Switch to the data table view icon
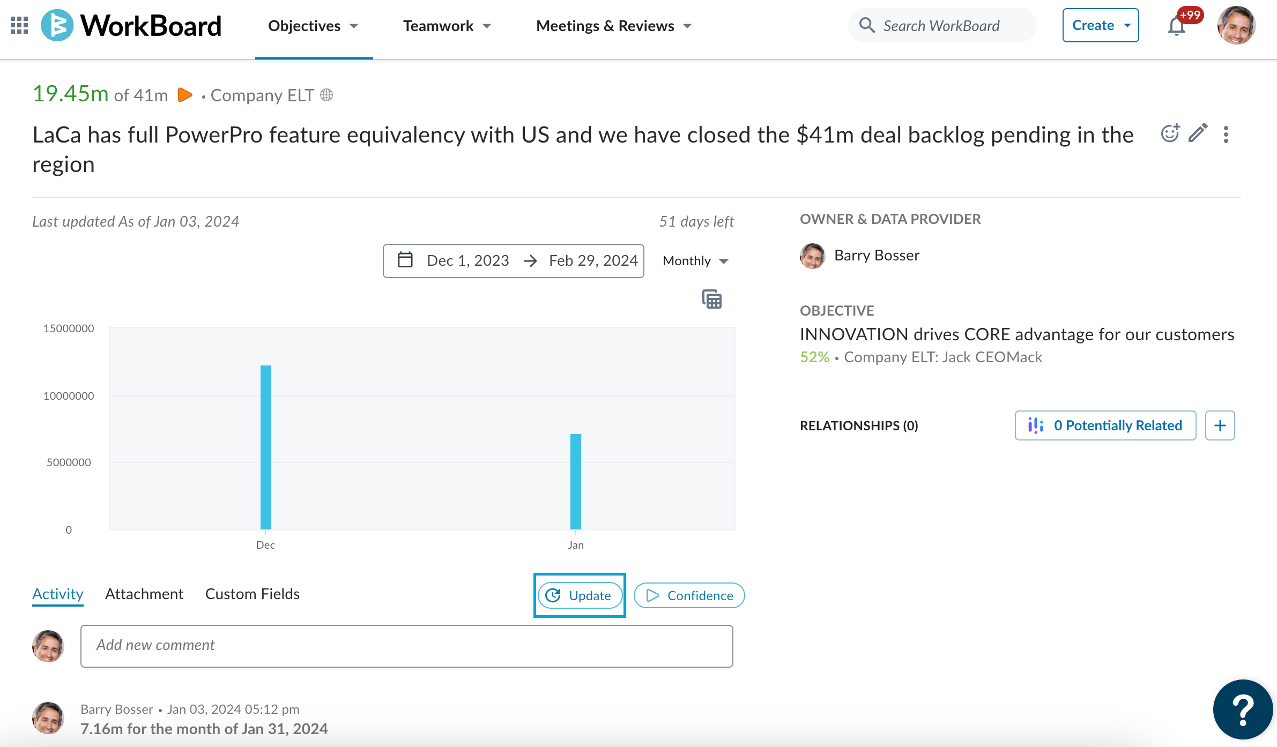 712,299
